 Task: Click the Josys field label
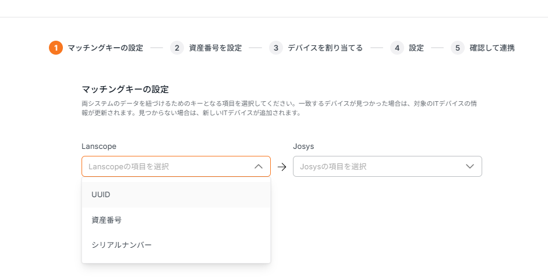tap(303, 146)
